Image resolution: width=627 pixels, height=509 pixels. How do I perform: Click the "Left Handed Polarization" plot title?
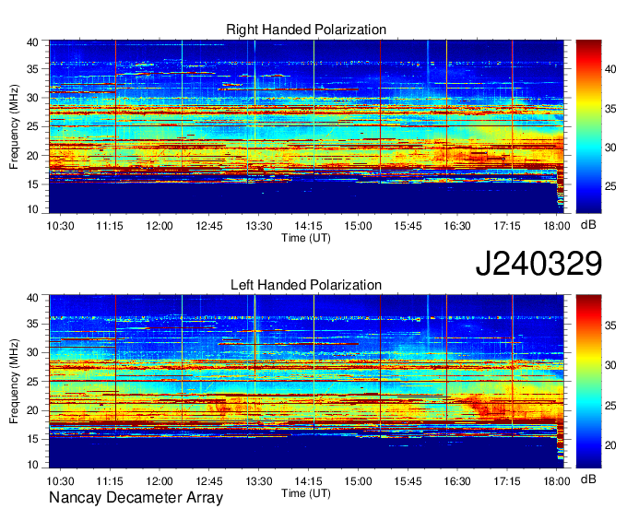[306, 285]
